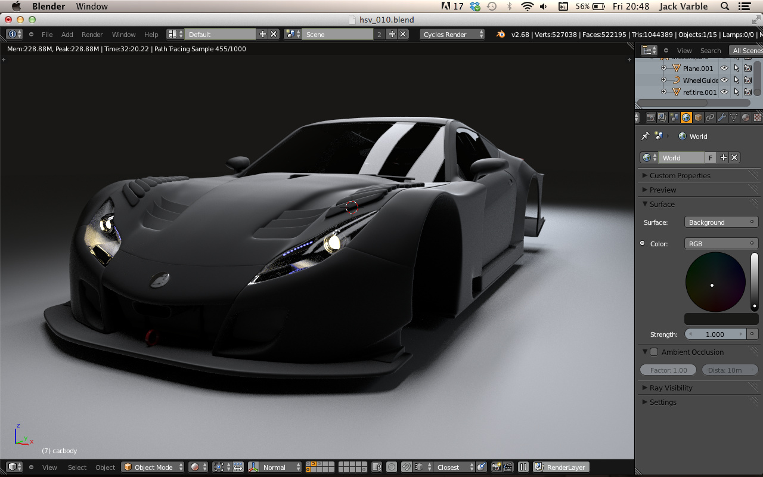
Task: Open the macOS Spotlight search icon
Action: tap(725, 7)
